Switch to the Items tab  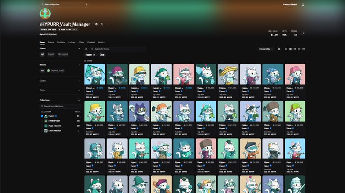tap(42, 42)
